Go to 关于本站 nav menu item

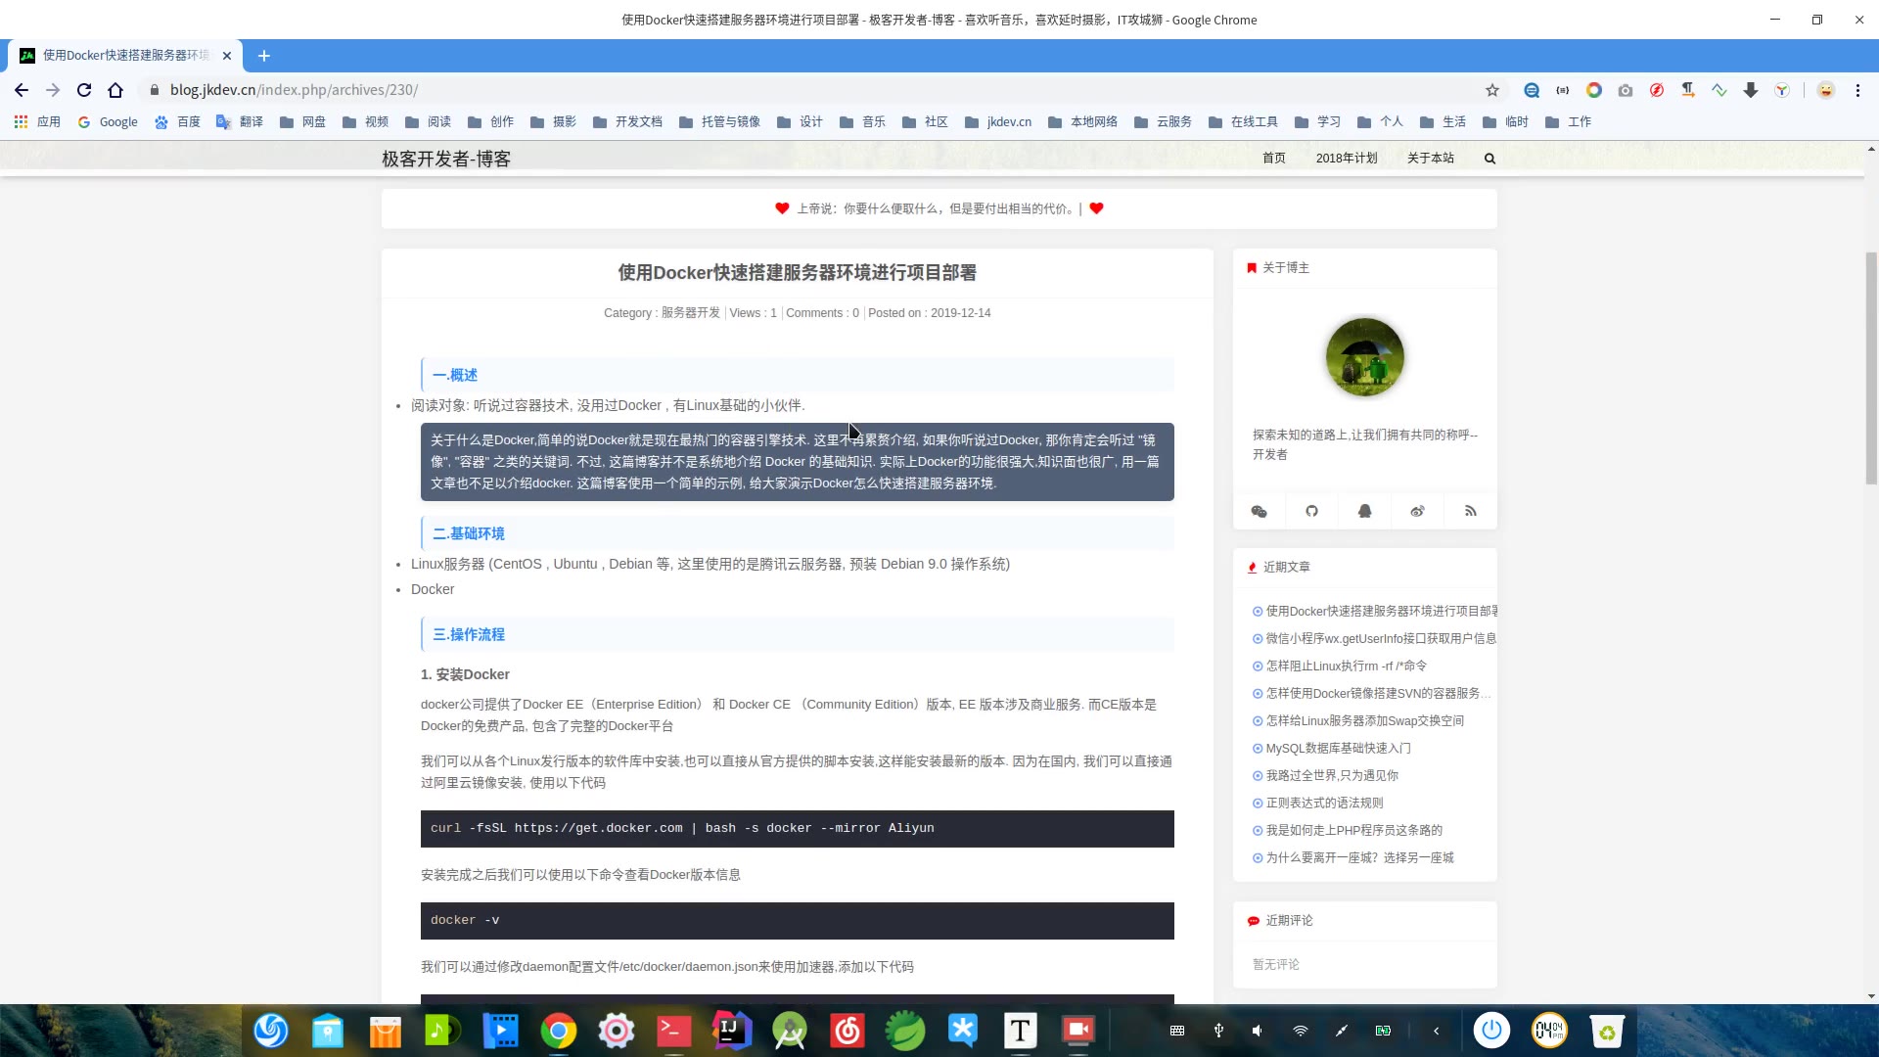[x=1430, y=159]
